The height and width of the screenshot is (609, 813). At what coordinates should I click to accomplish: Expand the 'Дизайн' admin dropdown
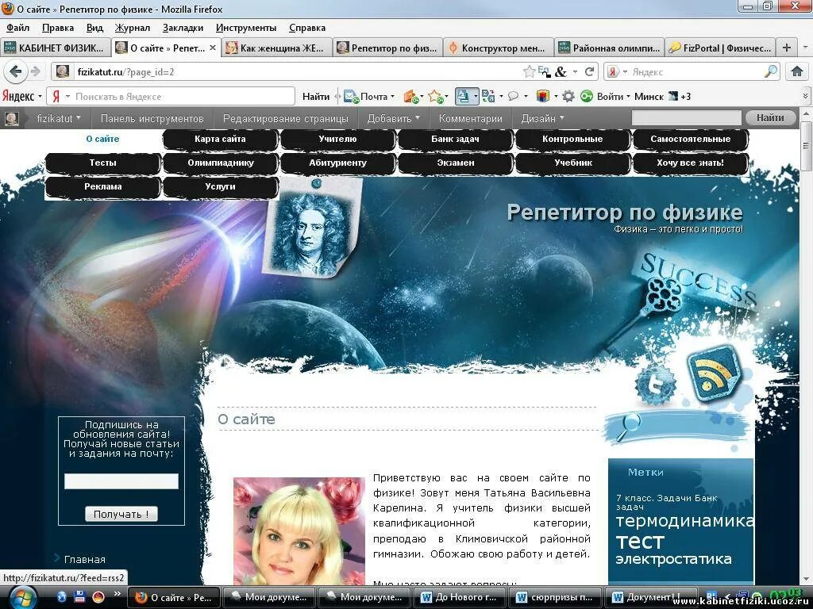(542, 119)
